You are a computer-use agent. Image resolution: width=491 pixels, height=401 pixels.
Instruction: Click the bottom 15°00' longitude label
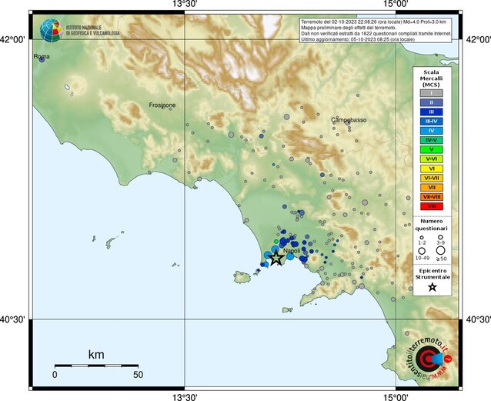396,397
